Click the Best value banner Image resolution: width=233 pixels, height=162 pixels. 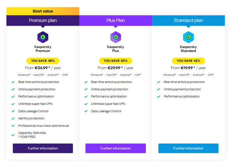point(43,11)
